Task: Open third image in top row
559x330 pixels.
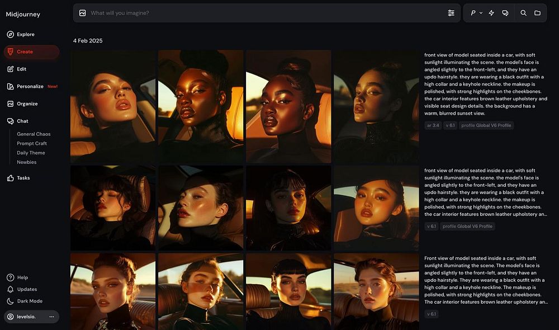Action: pyautogui.click(x=288, y=106)
